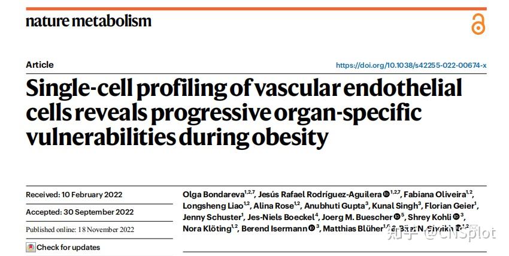Screen dimensions: 509x256
Task: Click the open access lock icon
Action: coord(477,23)
